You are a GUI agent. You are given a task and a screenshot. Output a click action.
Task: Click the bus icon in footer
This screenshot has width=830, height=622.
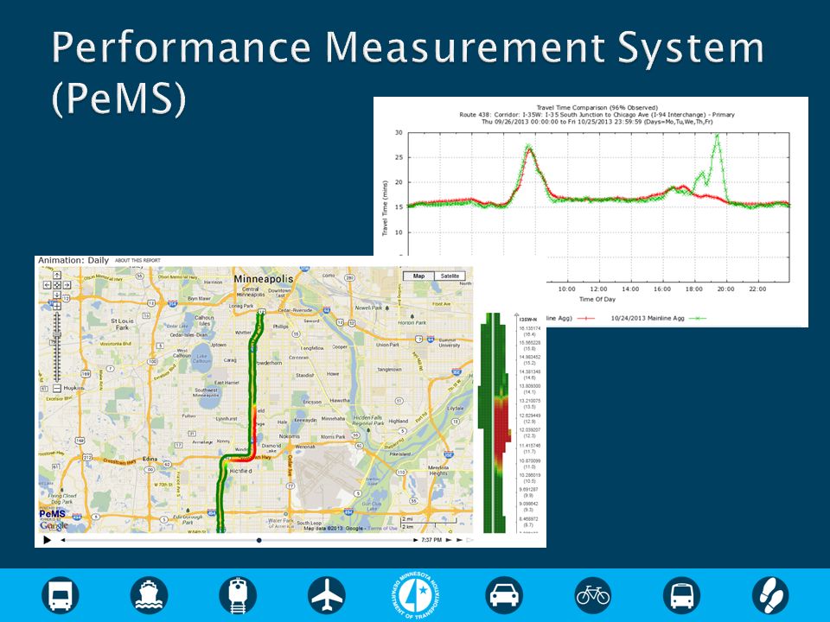61,595
